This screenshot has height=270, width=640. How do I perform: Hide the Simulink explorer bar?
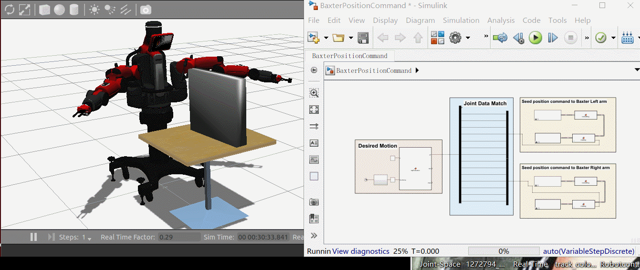click(x=314, y=70)
